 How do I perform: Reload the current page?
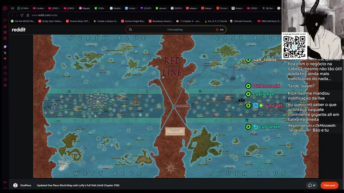tap(22, 15)
